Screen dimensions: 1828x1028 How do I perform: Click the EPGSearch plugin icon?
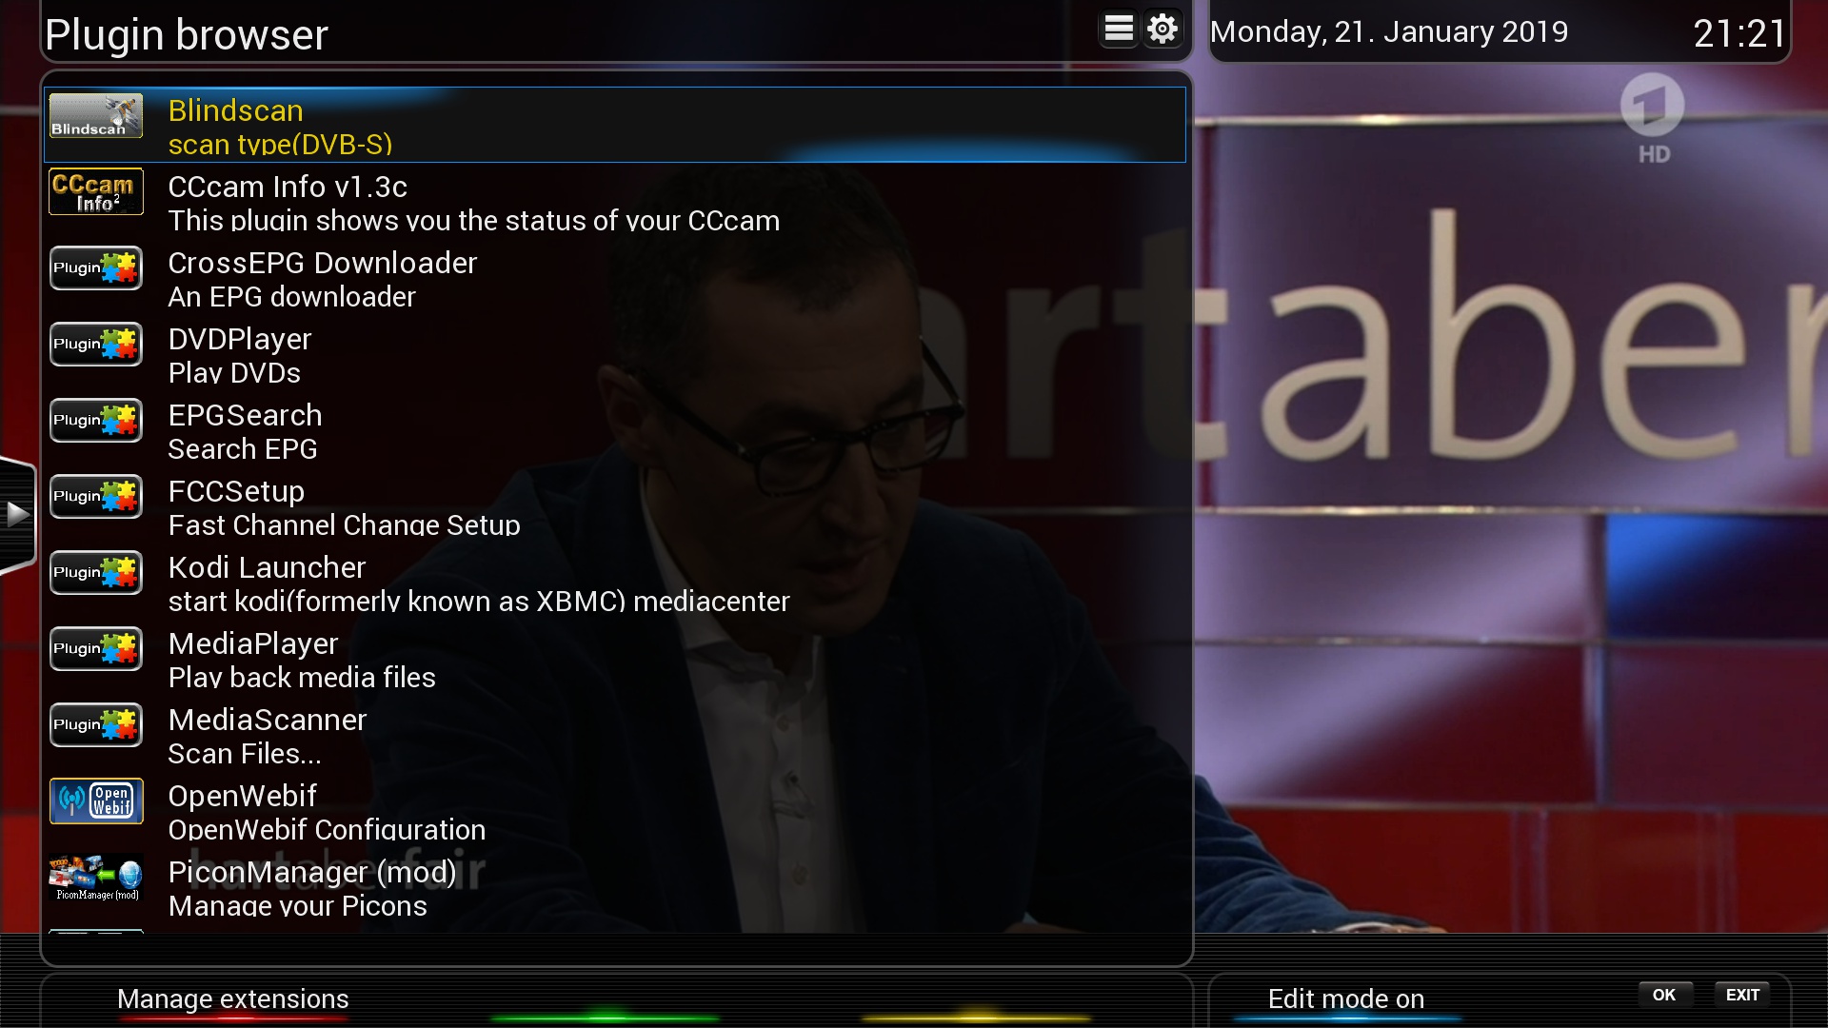(95, 420)
